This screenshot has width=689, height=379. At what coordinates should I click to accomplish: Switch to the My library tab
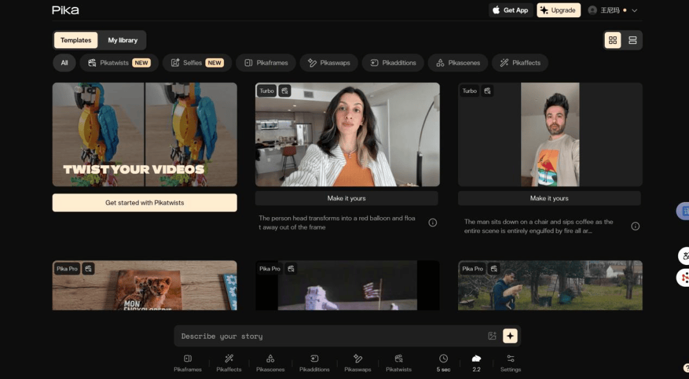[x=123, y=40]
